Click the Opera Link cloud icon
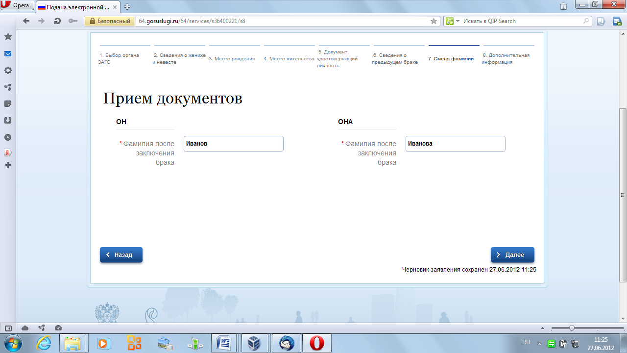Viewport: 627px width, 353px height. coord(24,328)
